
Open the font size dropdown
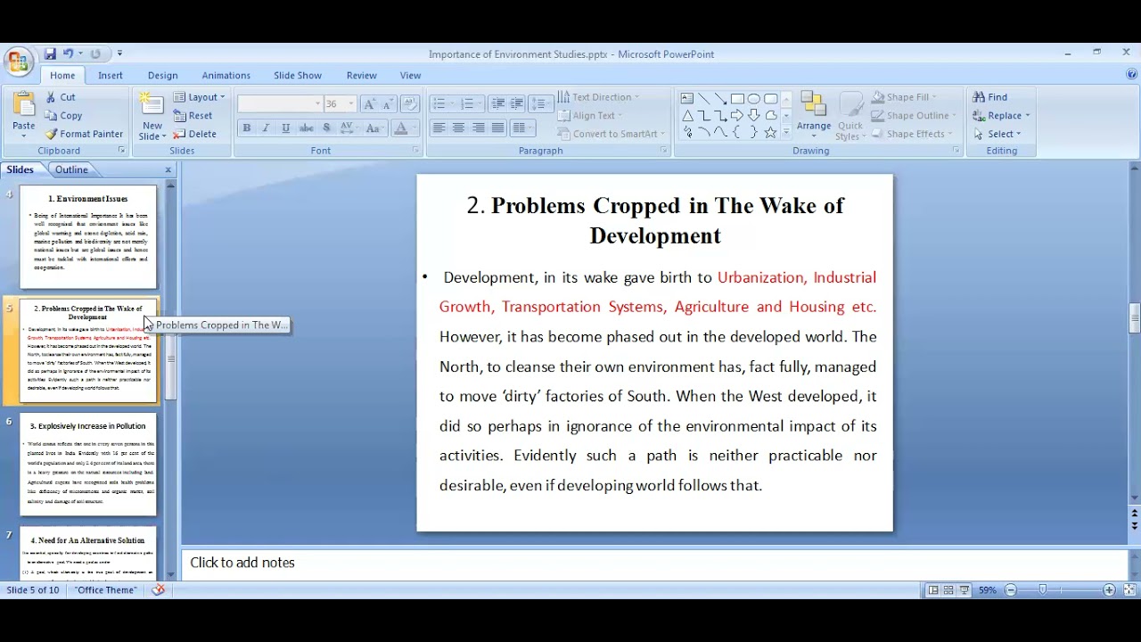351,103
